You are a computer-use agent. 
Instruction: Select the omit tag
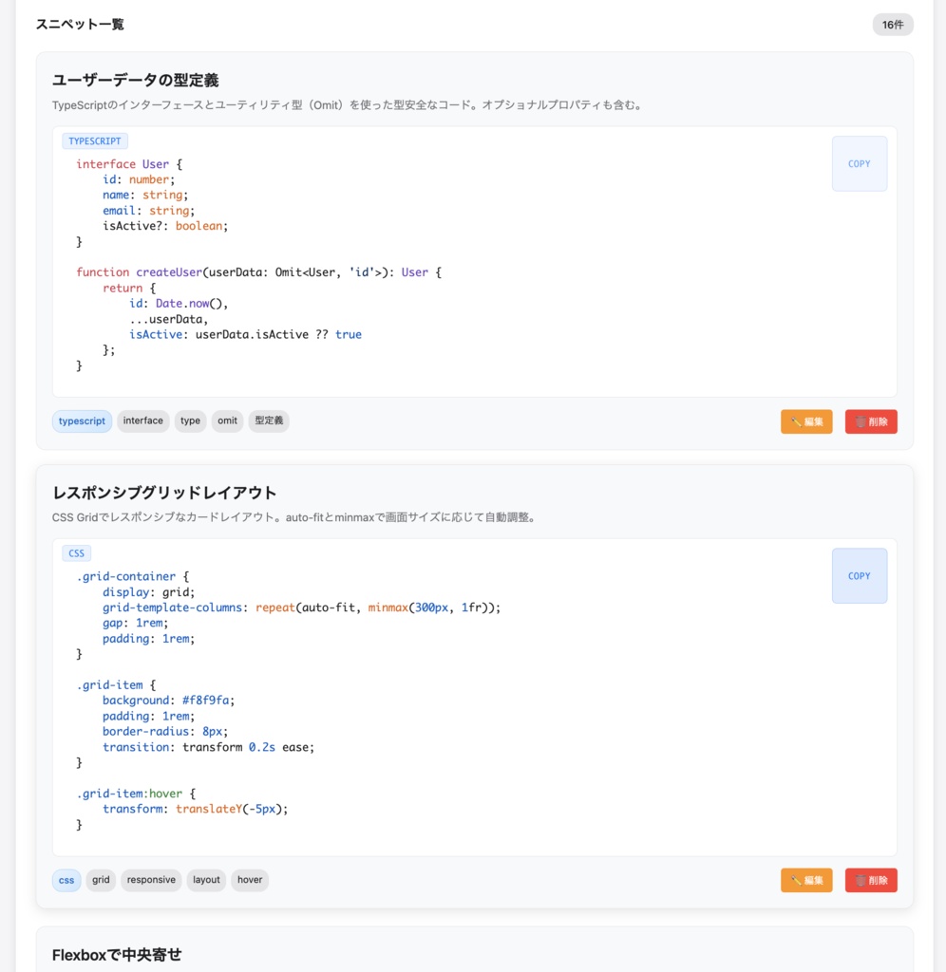click(x=227, y=421)
